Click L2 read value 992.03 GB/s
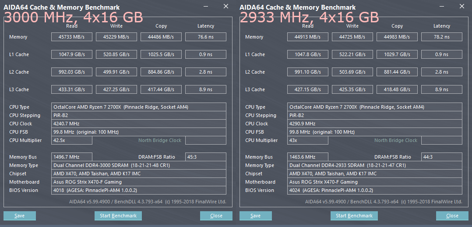 pyautogui.click(x=72, y=72)
